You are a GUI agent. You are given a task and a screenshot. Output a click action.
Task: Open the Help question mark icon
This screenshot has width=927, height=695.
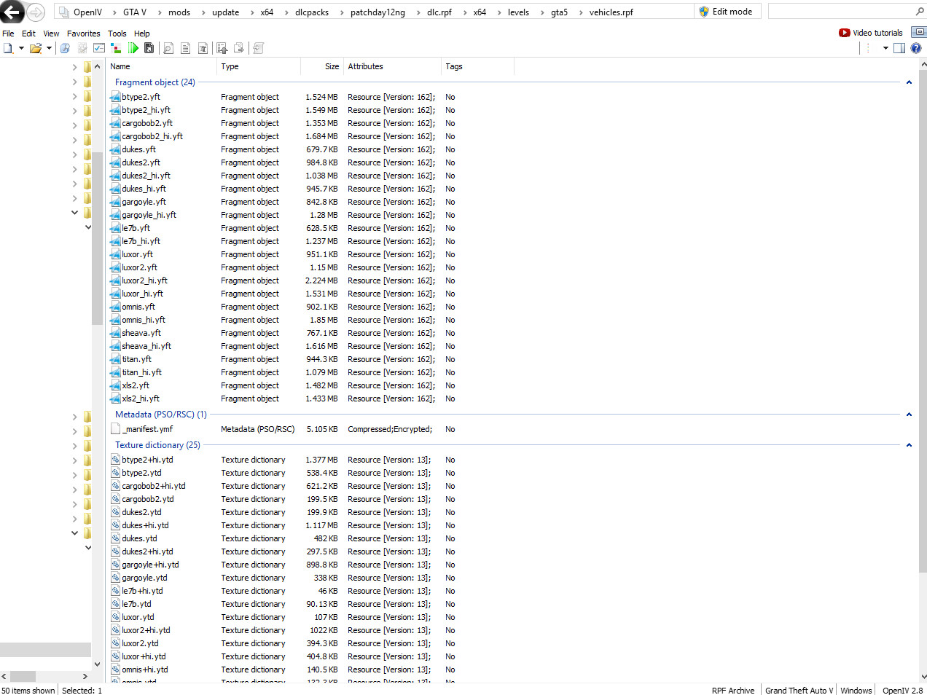pos(916,48)
